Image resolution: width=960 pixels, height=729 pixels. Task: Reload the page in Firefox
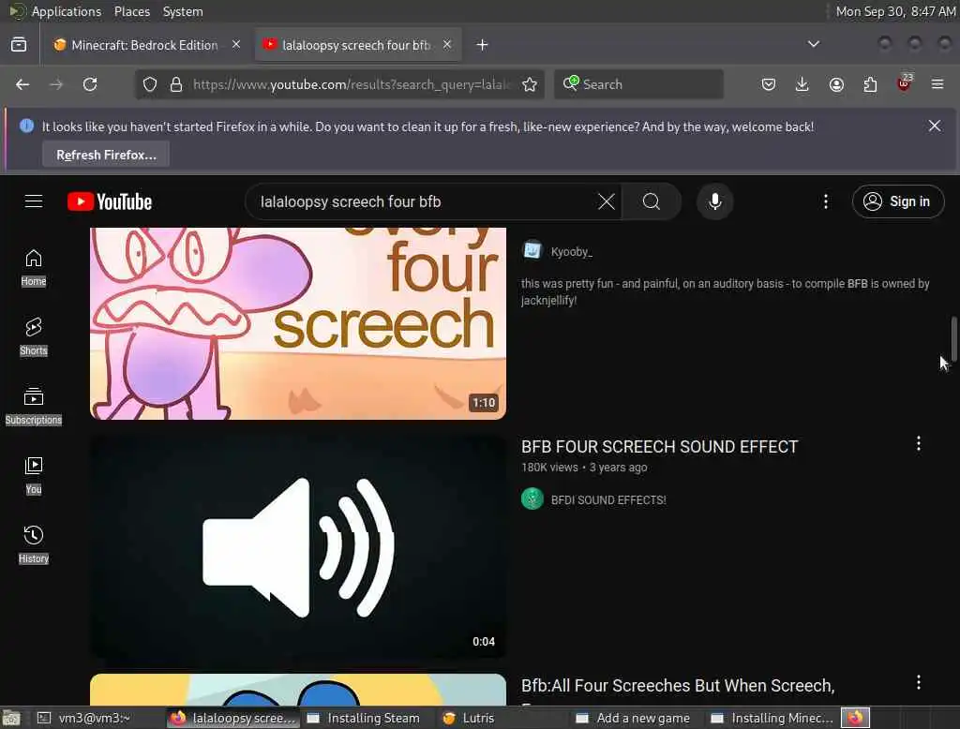[90, 84]
